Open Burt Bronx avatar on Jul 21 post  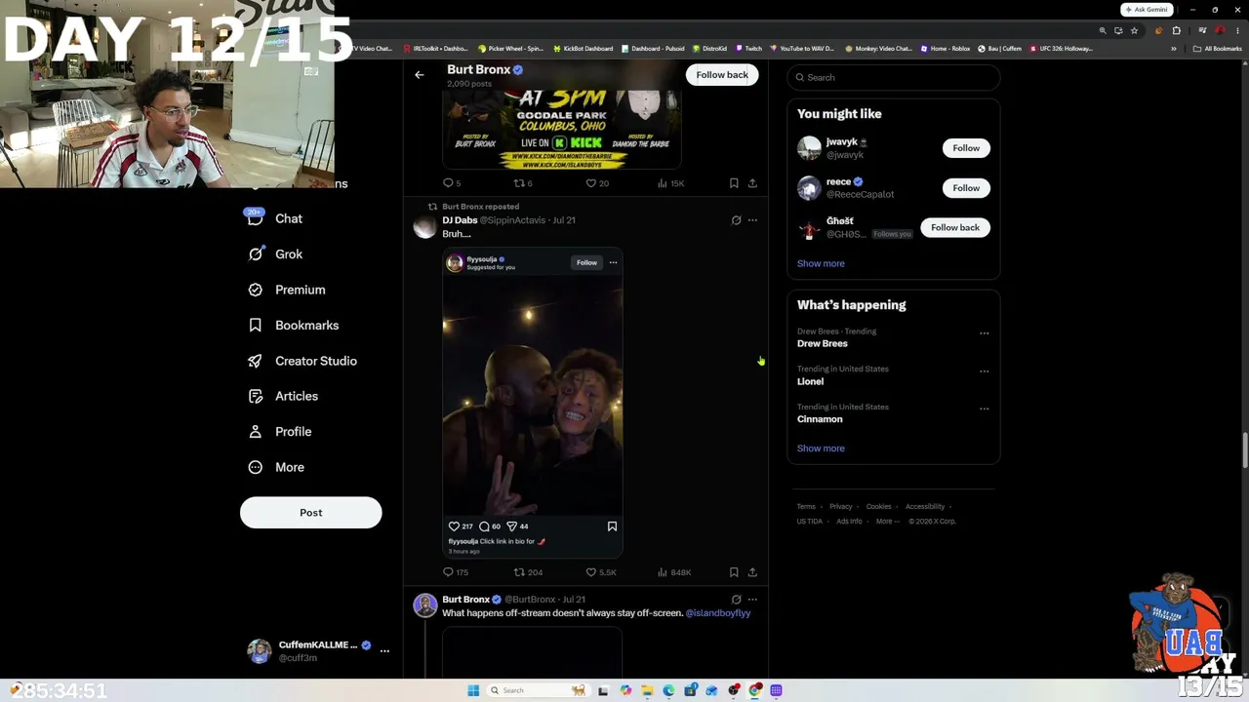424,605
